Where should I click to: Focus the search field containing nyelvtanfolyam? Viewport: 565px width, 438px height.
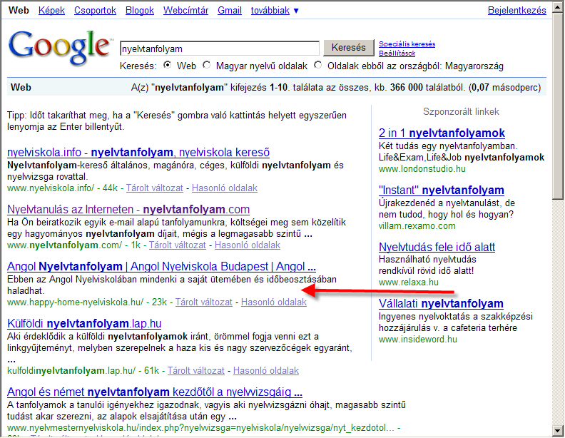[220, 49]
